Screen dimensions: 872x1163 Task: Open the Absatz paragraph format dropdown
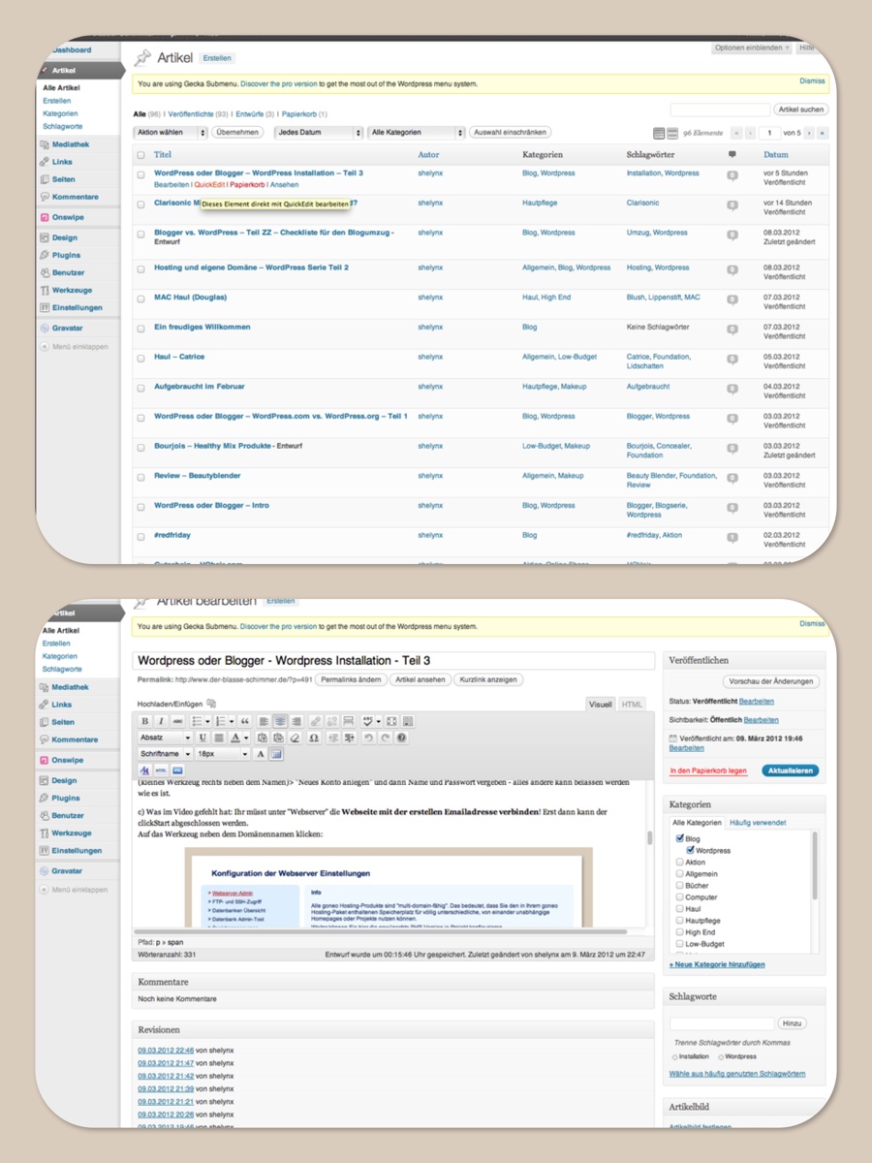click(166, 738)
